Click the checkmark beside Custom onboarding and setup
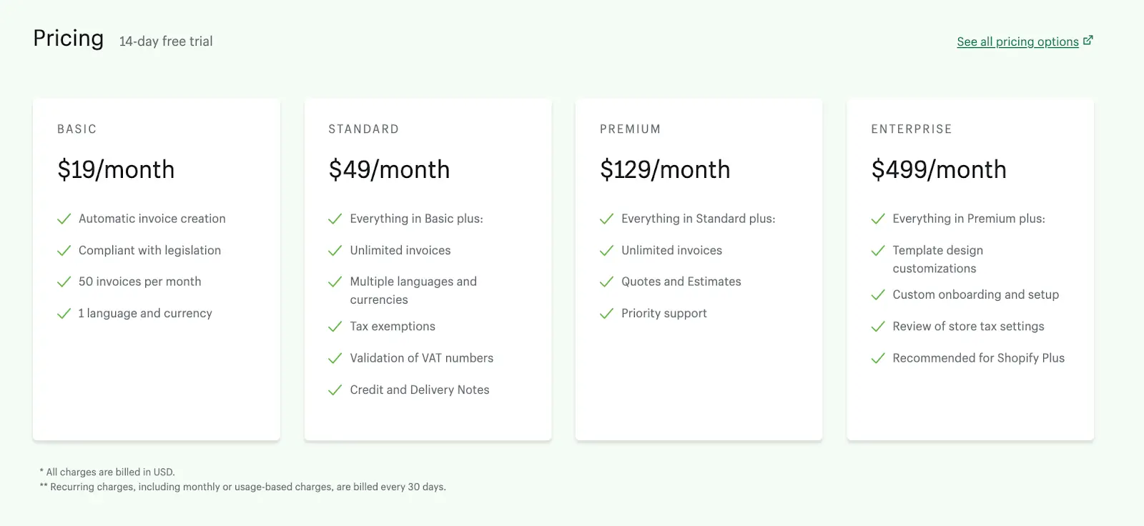 877,295
